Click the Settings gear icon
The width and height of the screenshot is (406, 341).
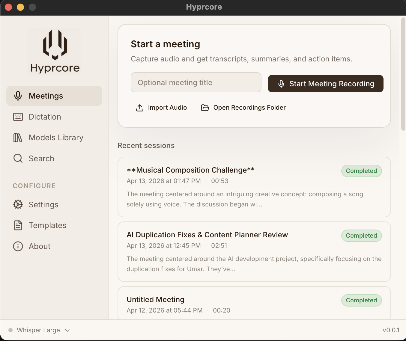(18, 204)
